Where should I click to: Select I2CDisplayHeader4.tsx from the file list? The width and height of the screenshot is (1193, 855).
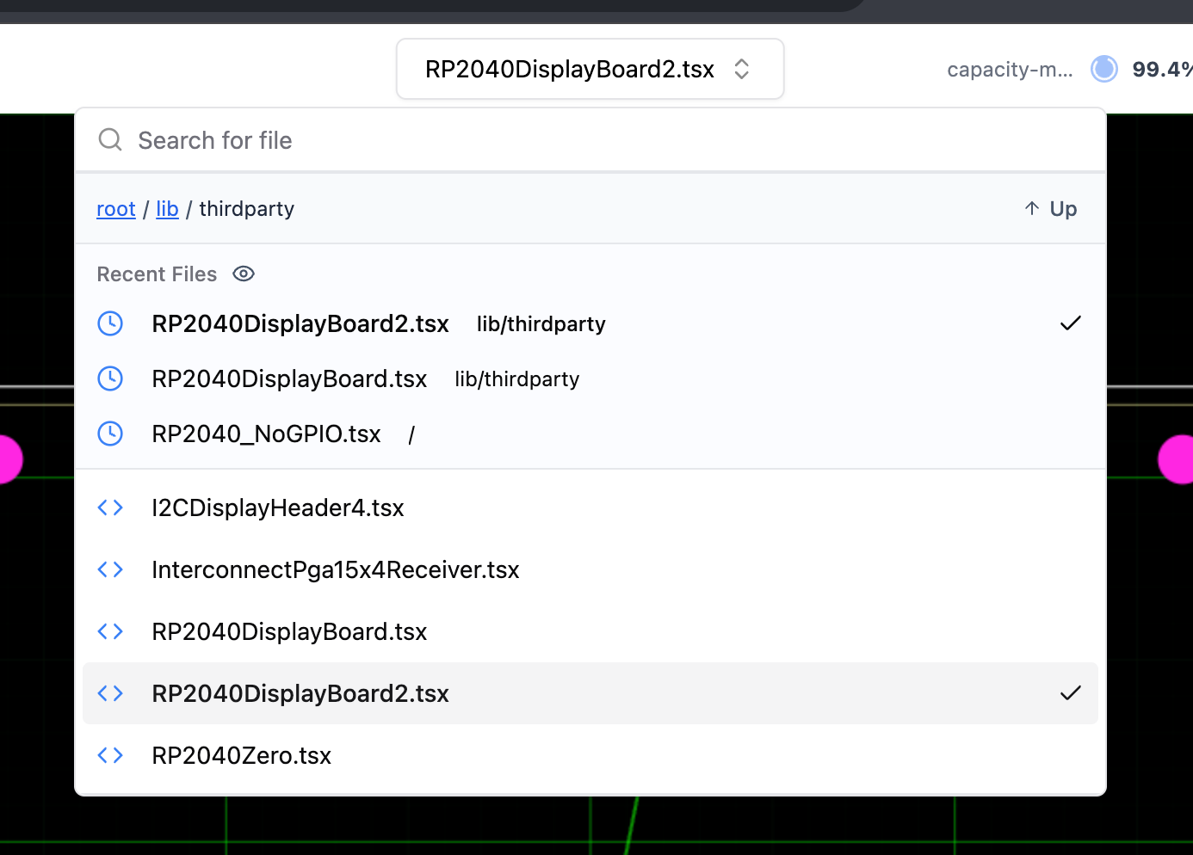pyautogui.click(x=590, y=507)
